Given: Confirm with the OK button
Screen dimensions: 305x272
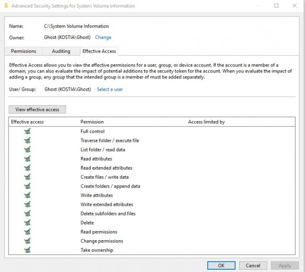Looking at the screenshot, I should tap(221, 265).
